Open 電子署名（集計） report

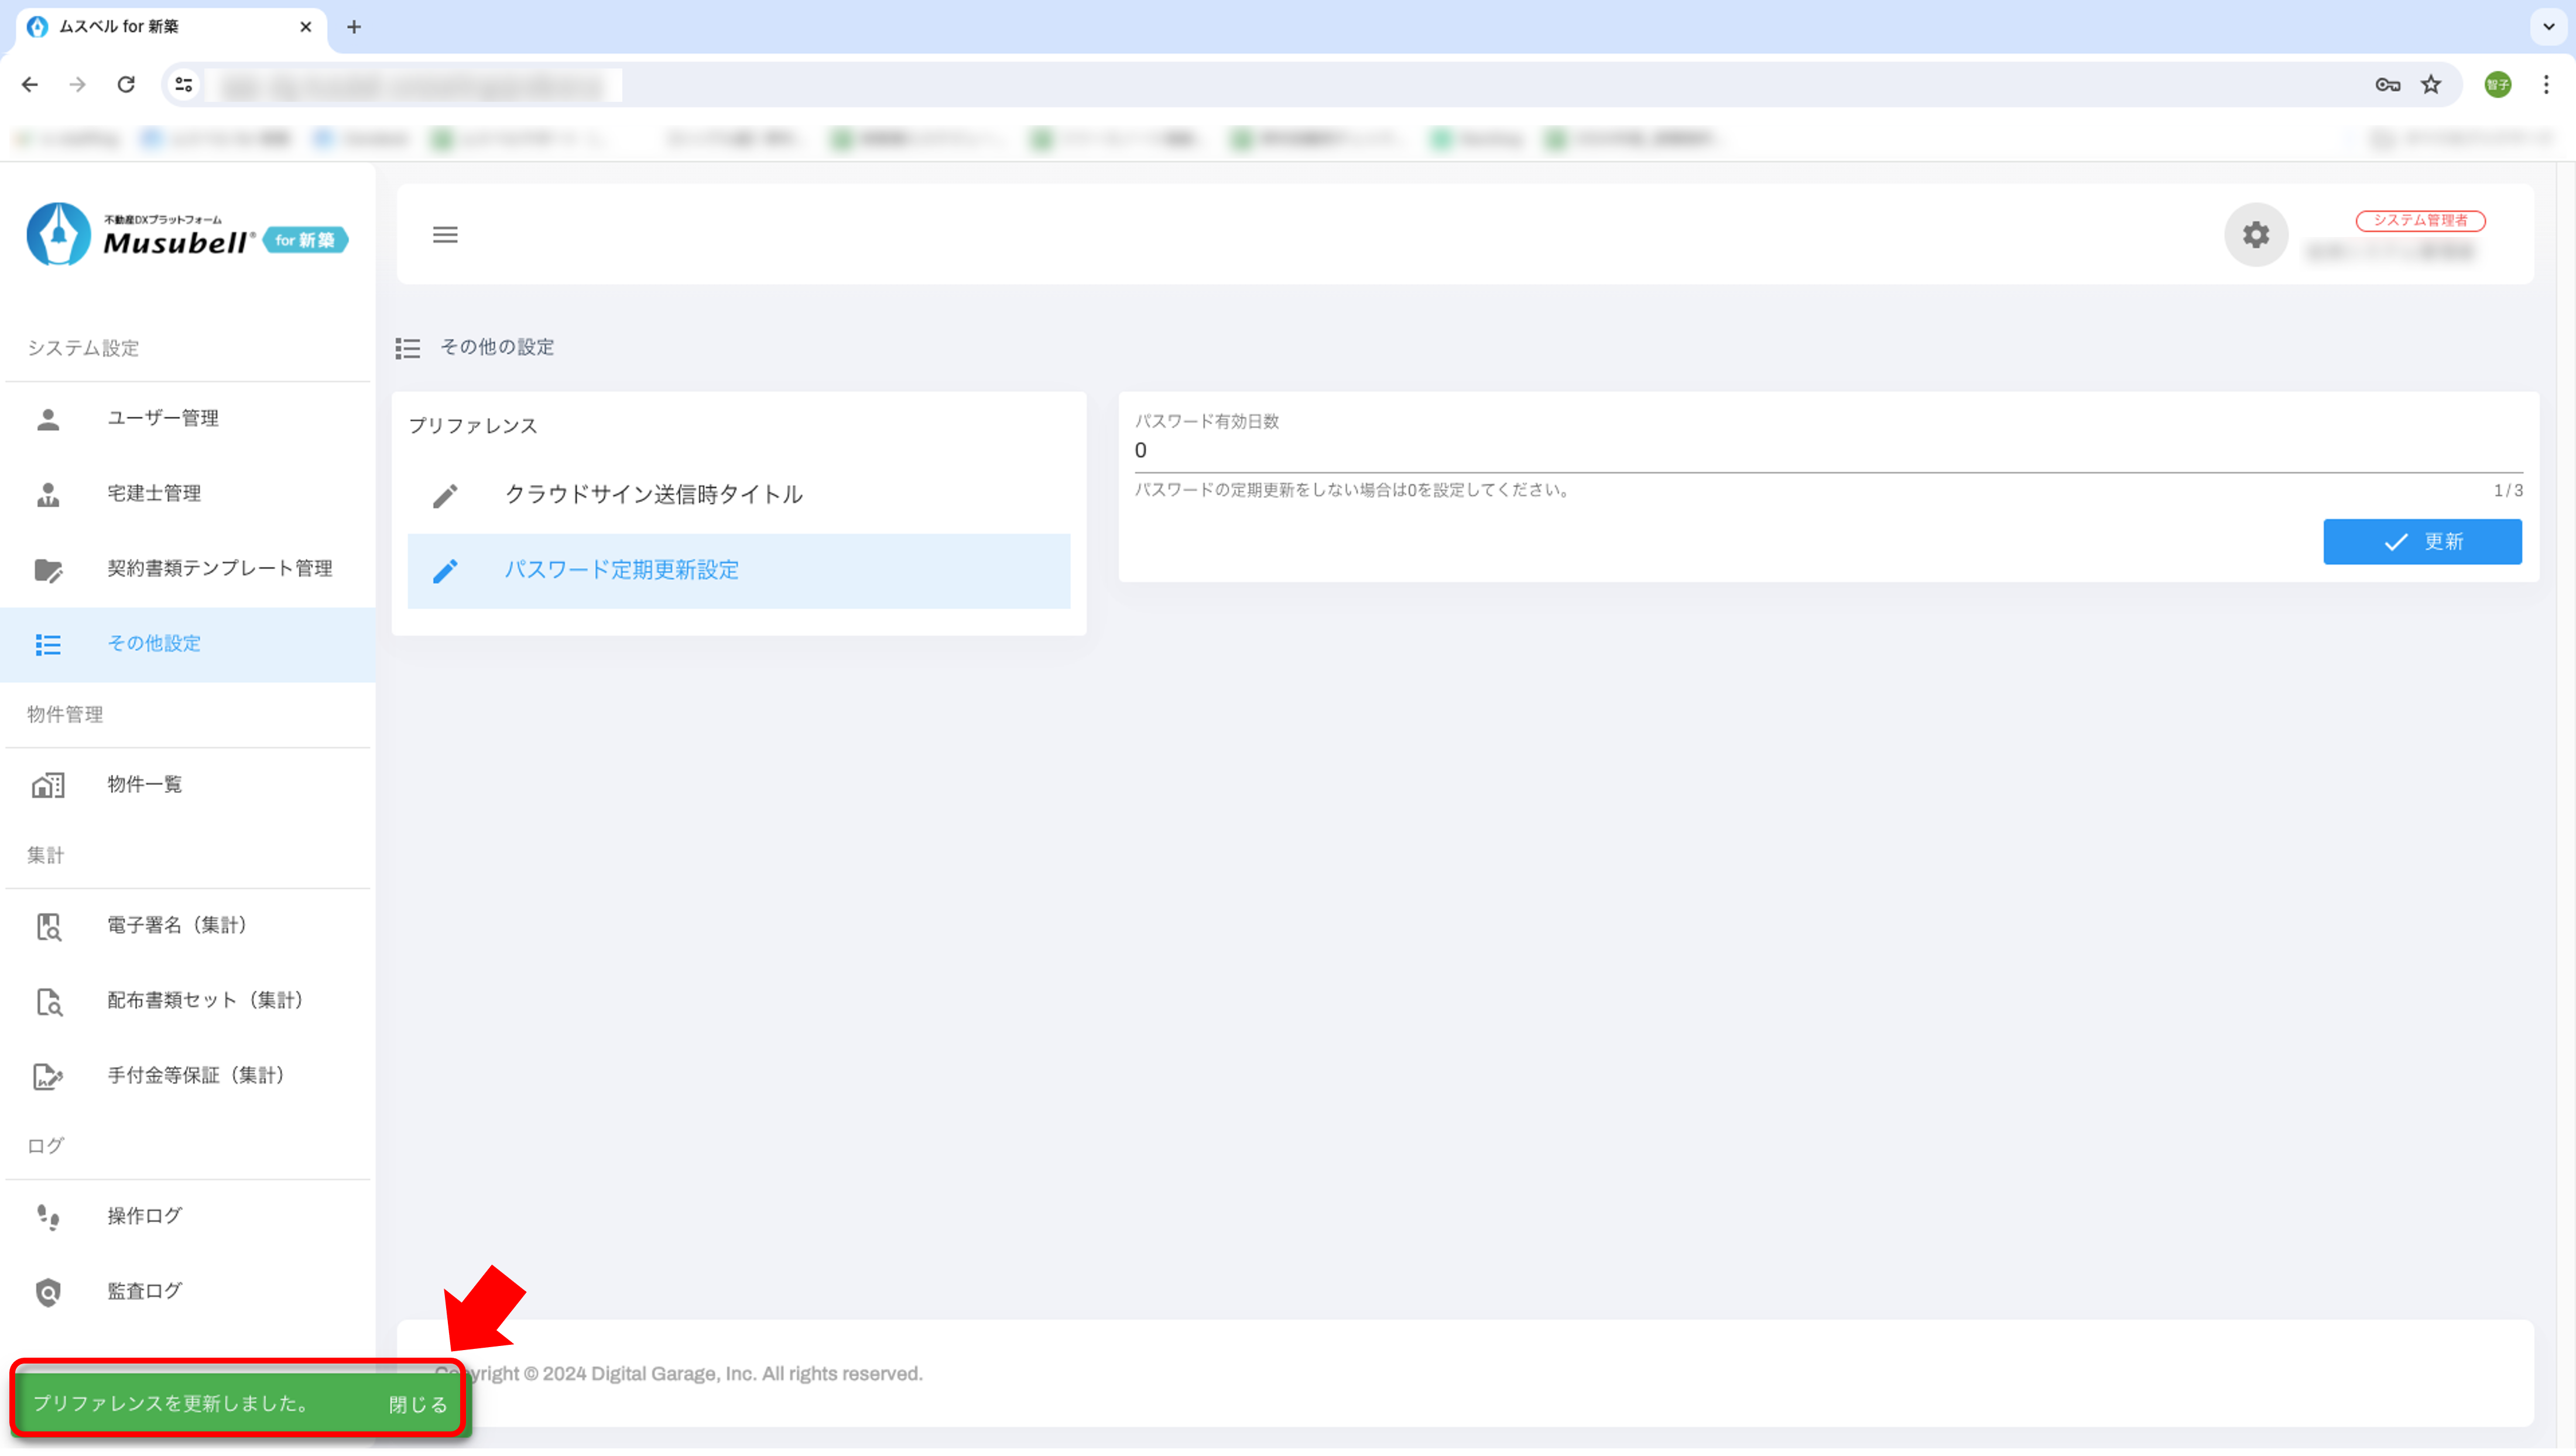tap(176, 925)
